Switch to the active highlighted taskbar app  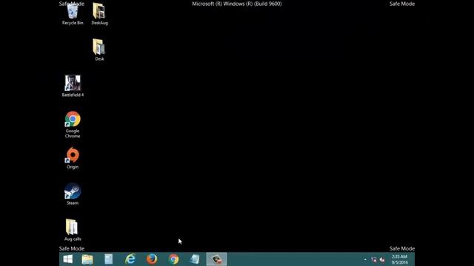[216, 259]
